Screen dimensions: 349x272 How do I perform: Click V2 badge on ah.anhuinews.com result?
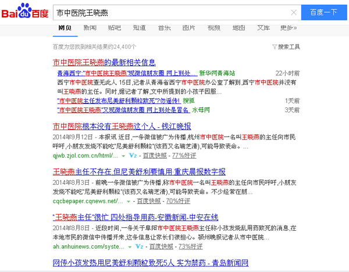click(140, 246)
